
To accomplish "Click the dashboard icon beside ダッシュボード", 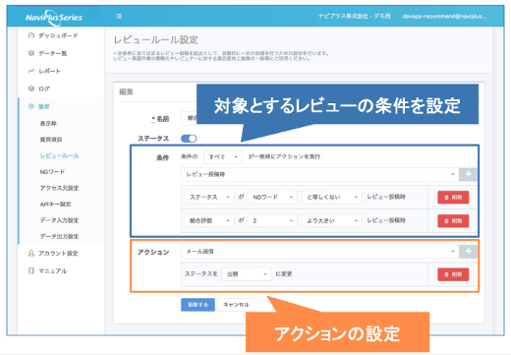I will point(31,35).
